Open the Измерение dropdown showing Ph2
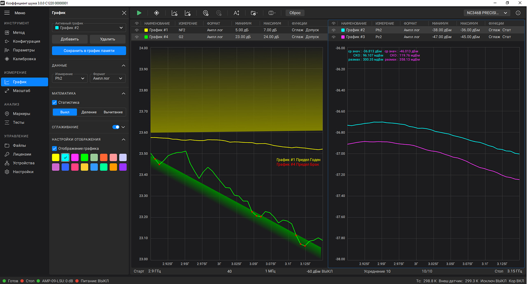Viewport: 527px width, 284px height. pos(70,78)
